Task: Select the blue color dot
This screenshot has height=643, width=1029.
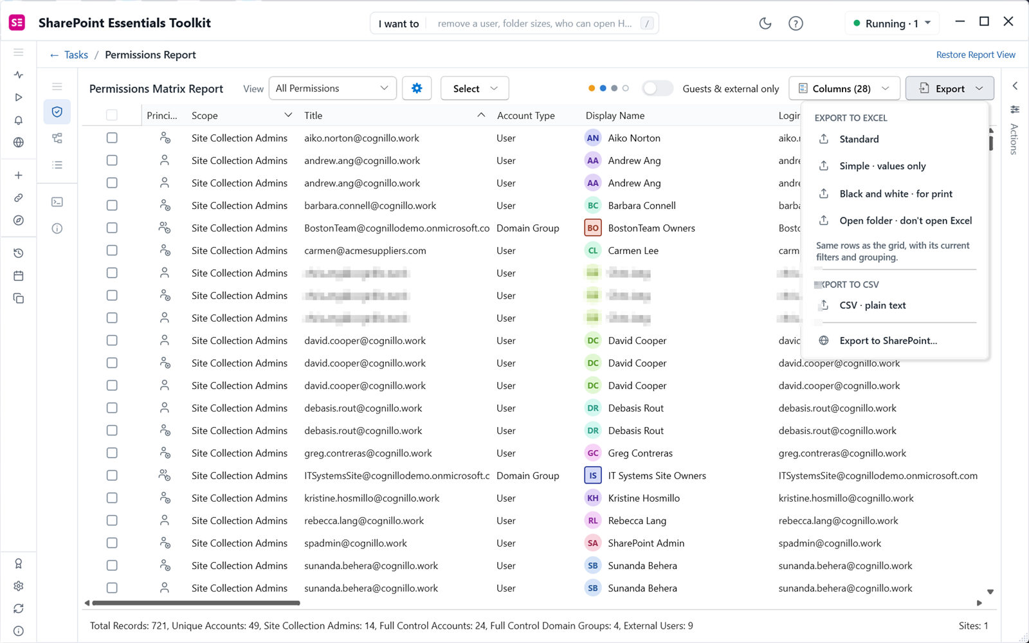Action: click(x=603, y=88)
